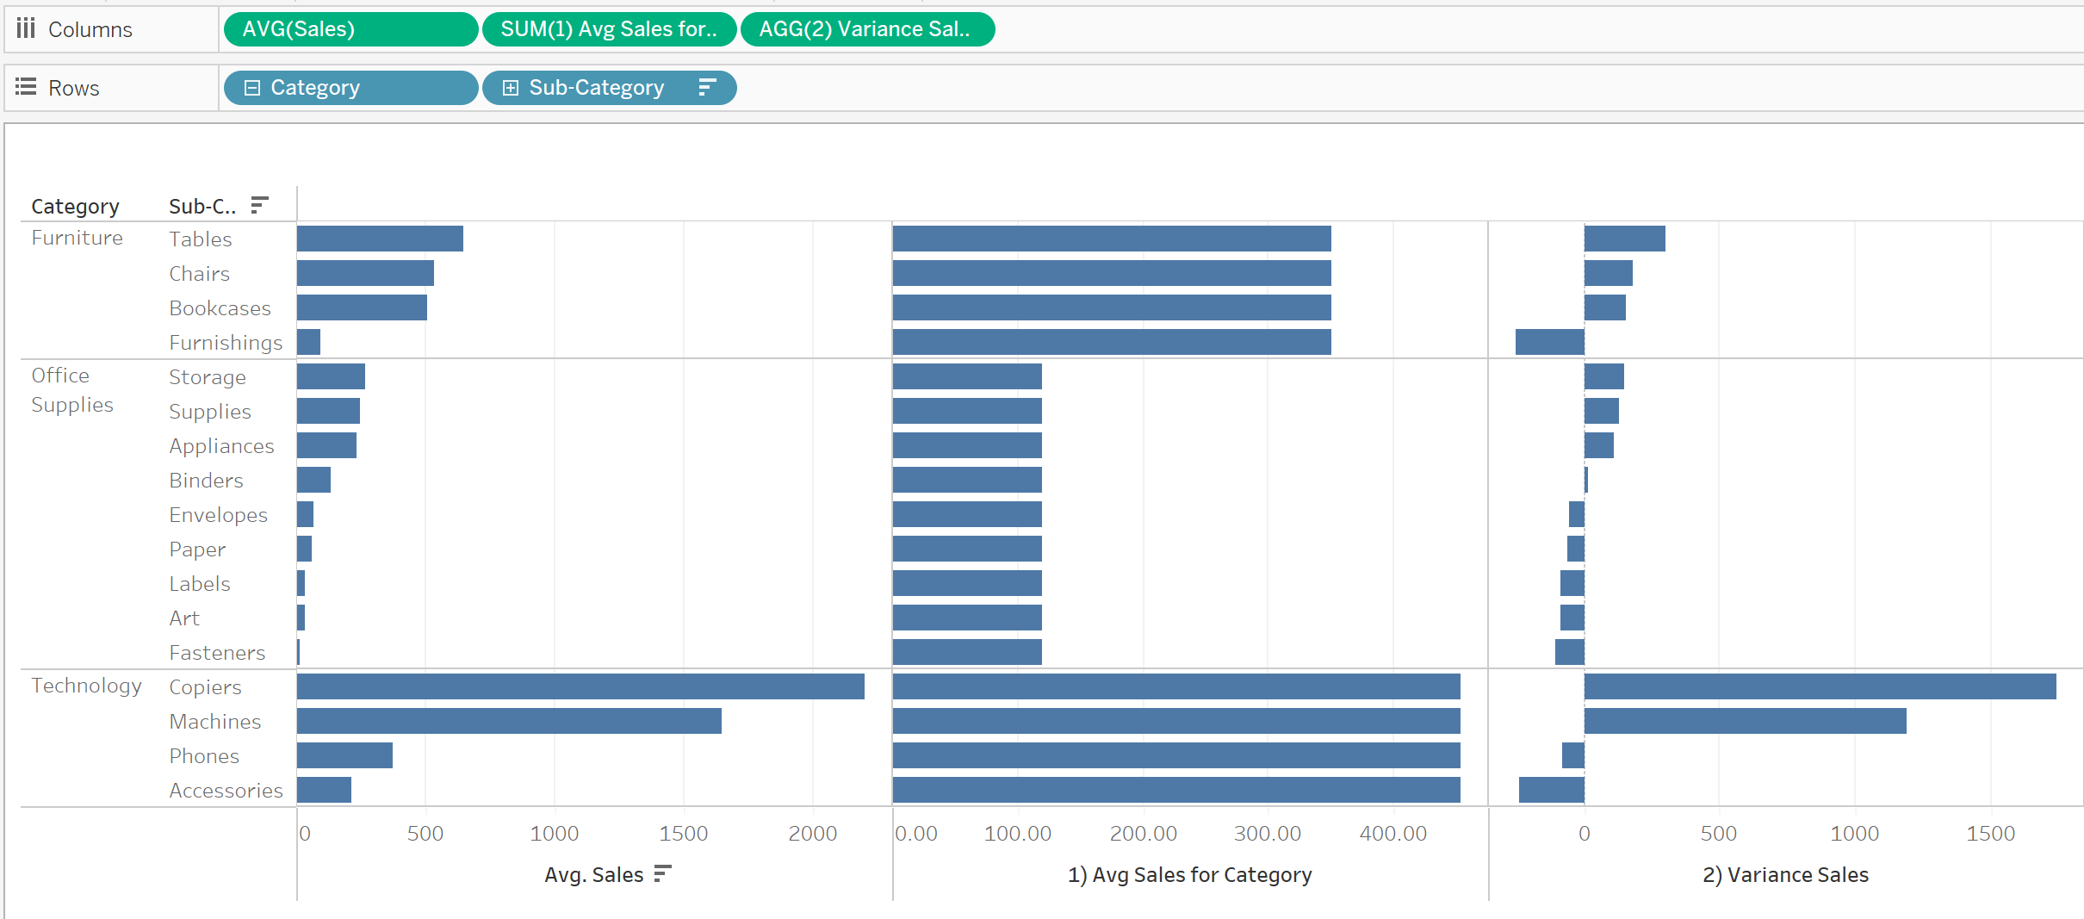Collapse Category using minus icon on pill

point(252,88)
